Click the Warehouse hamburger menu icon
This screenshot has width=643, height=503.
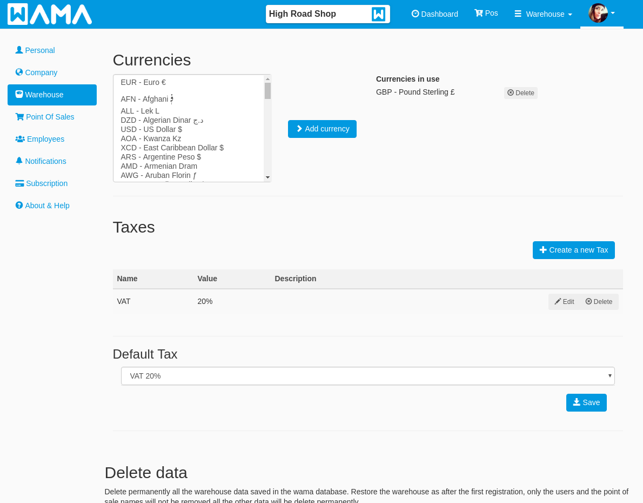pyautogui.click(x=518, y=14)
